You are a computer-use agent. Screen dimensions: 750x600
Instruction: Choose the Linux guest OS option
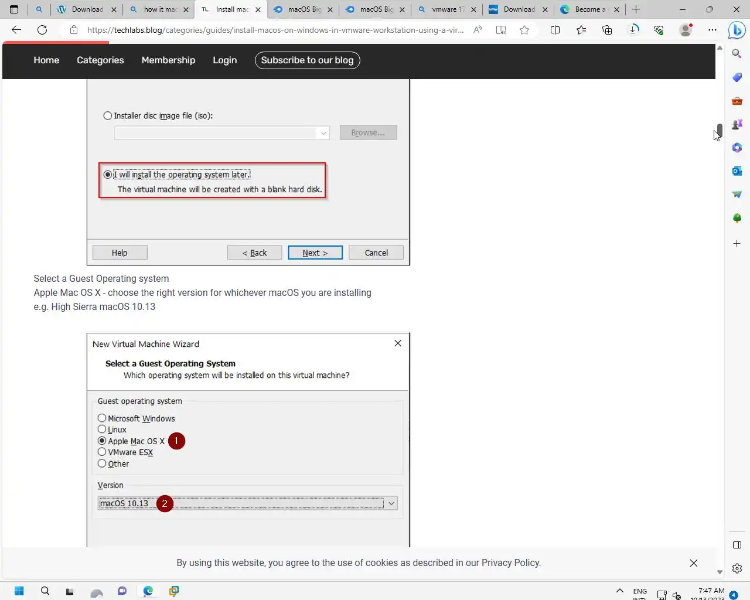[102, 429]
